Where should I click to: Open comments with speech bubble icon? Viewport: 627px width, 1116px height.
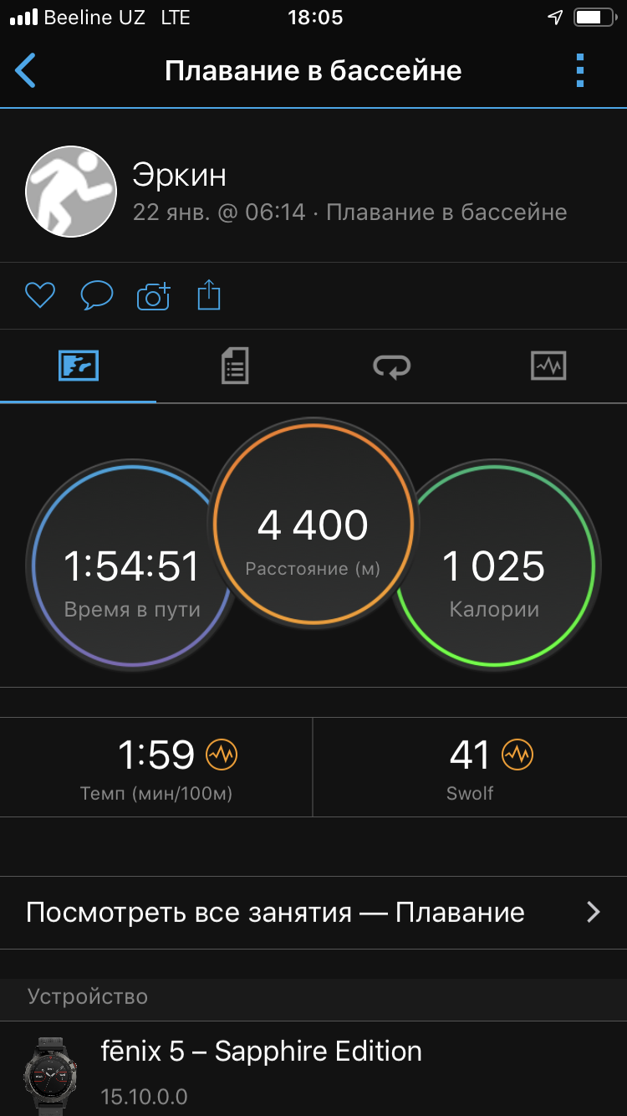point(96,295)
